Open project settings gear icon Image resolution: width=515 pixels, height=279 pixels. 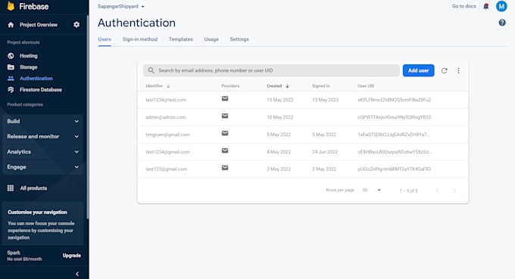[76, 25]
